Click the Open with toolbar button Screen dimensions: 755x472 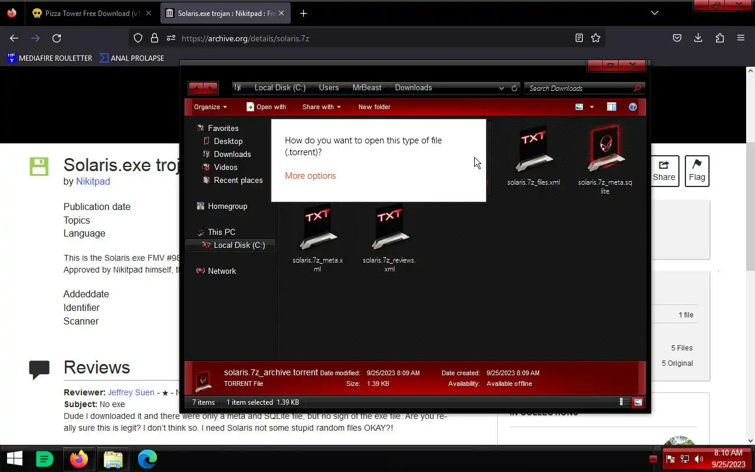(266, 107)
